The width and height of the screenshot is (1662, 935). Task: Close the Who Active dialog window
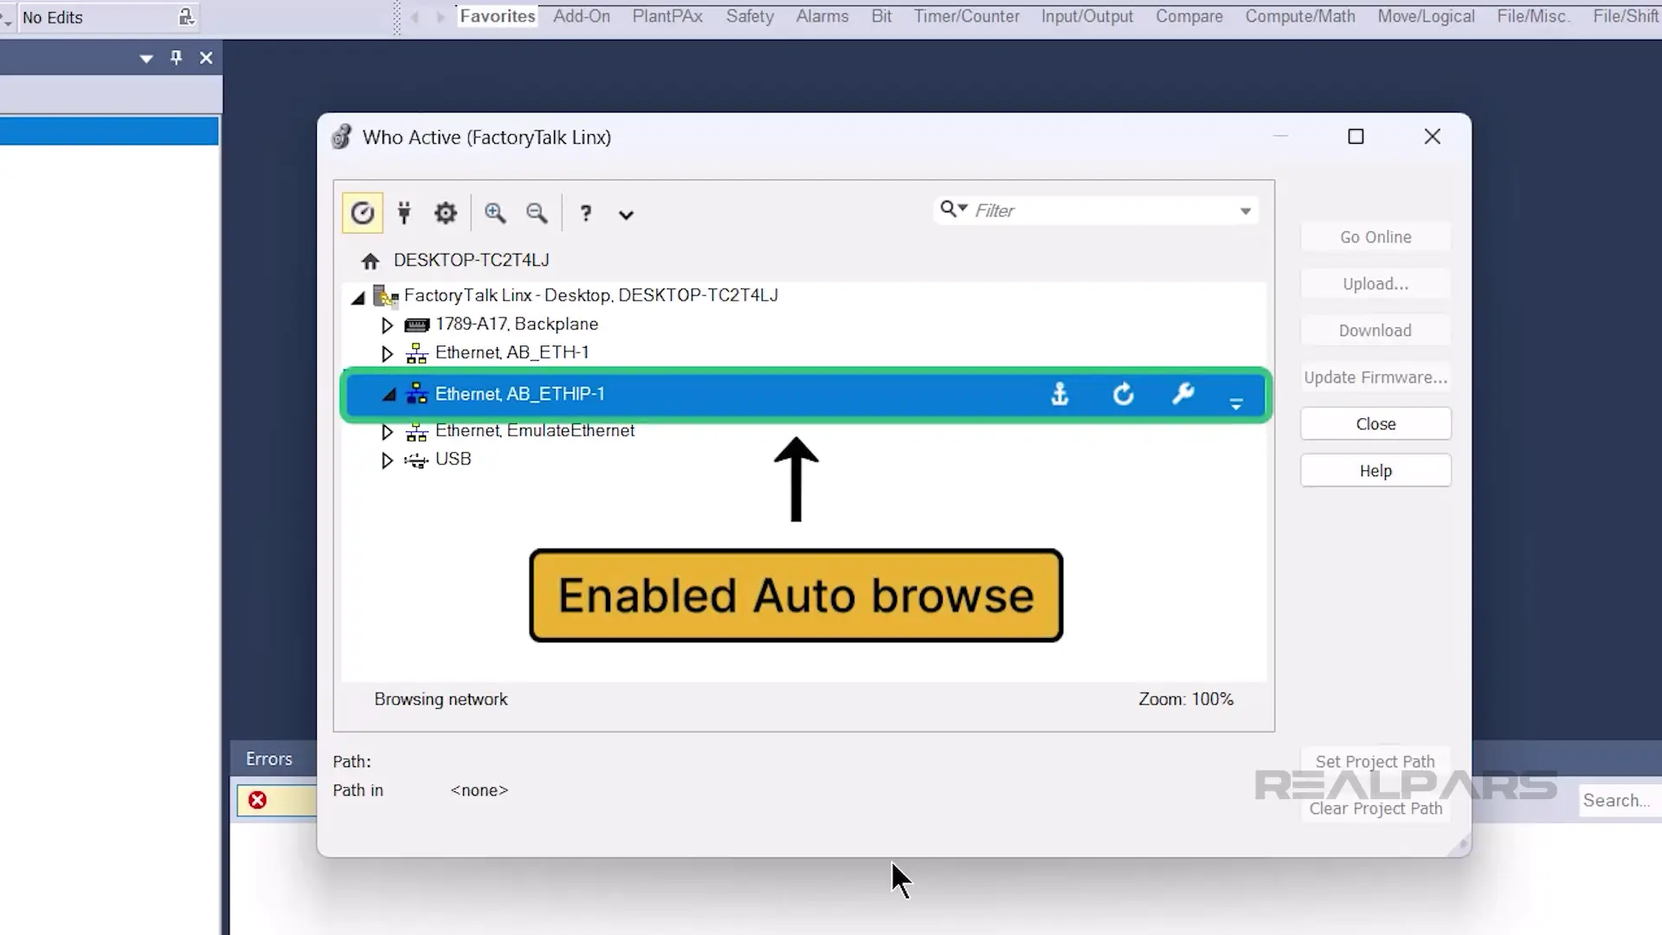click(x=1433, y=137)
